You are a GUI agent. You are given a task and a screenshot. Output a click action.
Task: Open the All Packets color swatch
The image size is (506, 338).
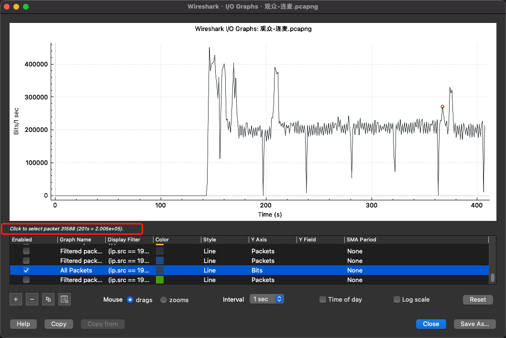pos(160,270)
